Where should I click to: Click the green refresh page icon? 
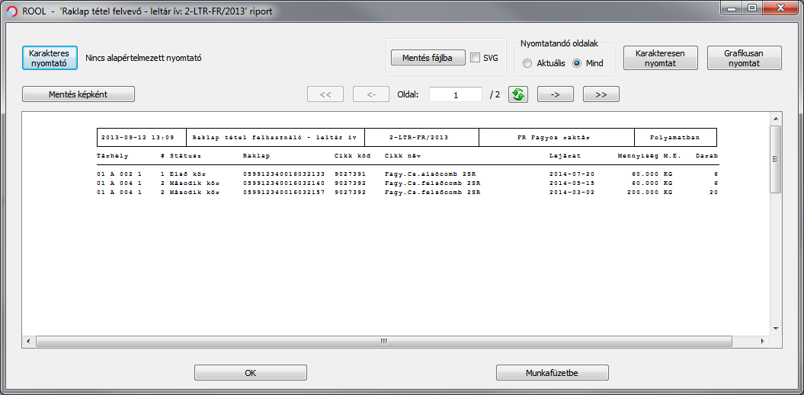point(519,94)
